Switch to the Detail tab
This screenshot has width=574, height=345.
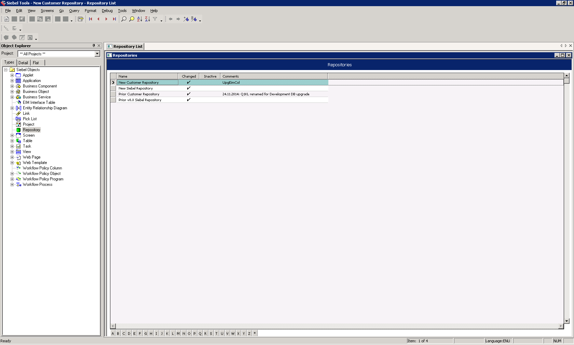[x=23, y=63]
